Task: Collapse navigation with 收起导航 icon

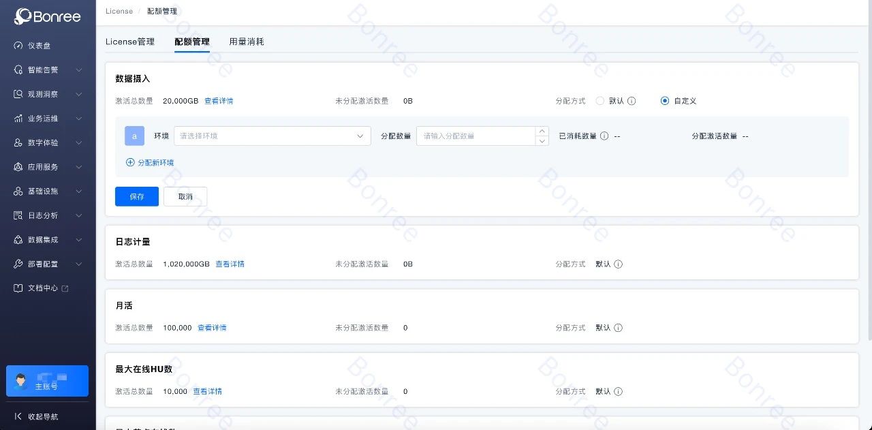Action: click(x=18, y=416)
